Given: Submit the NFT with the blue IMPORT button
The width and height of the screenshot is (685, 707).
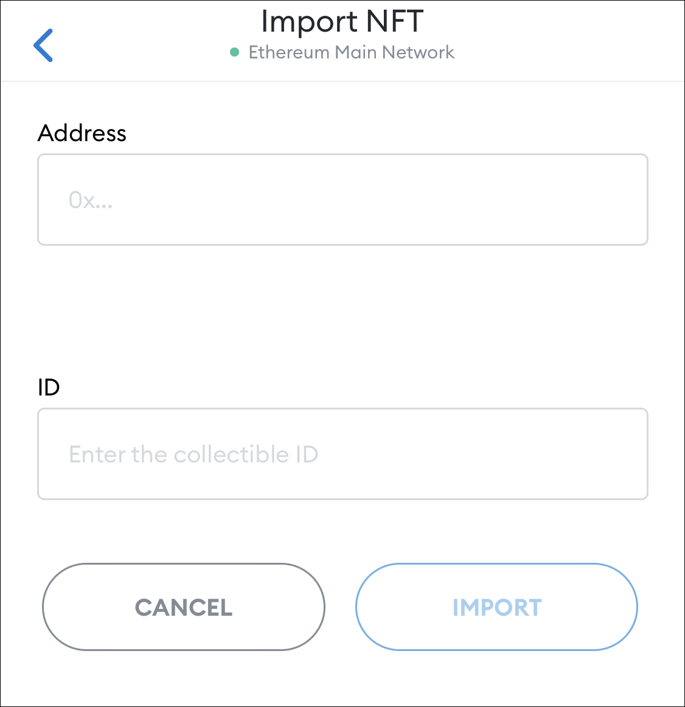Looking at the screenshot, I should pyautogui.click(x=496, y=607).
